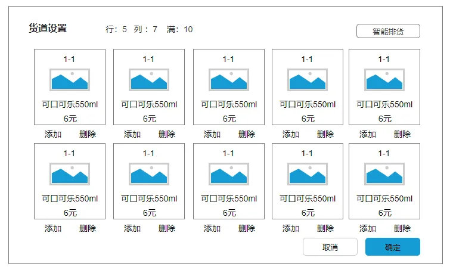Image resolution: width=450 pixels, height=270 pixels.
Task: Click 删除 under the top row's first card
Action: click(x=88, y=134)
